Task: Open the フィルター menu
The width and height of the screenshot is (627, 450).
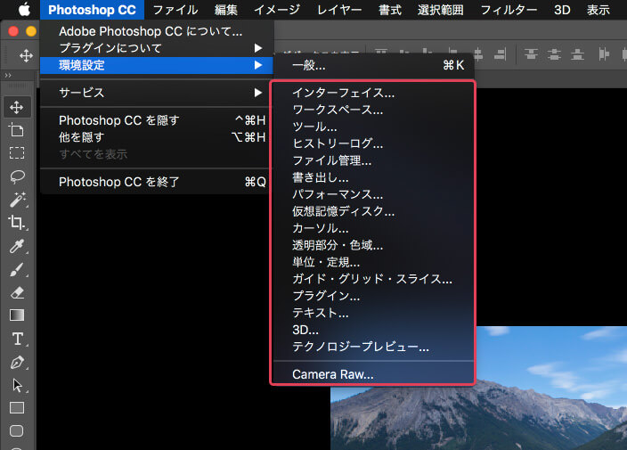Action: pos(509,10)
